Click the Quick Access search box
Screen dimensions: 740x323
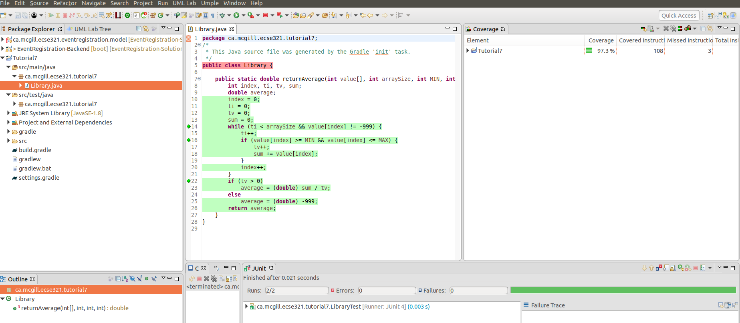pyautogui.click(x=679, y=16)
